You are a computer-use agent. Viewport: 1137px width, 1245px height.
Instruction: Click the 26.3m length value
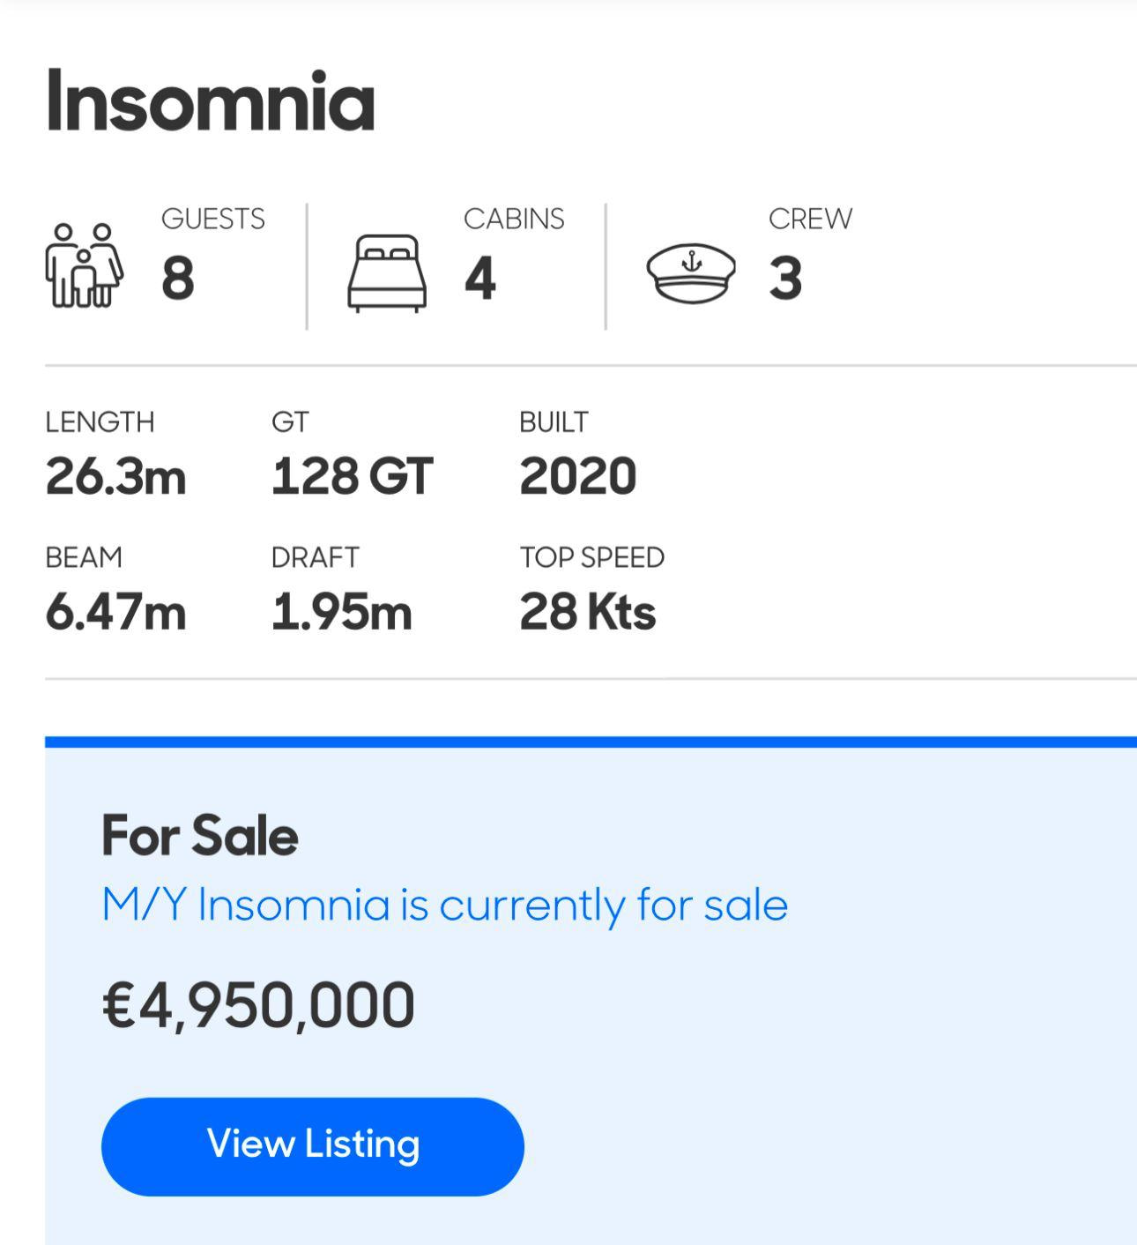click(115, 477)
